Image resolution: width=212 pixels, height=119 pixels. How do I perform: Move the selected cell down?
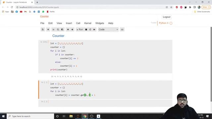[x=72, y=29]
